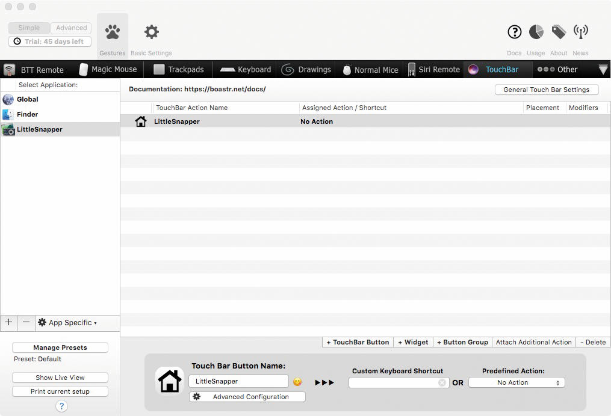Open the emoji picker smiley icon
Screen dimensions: 611x416
[297, 382]
